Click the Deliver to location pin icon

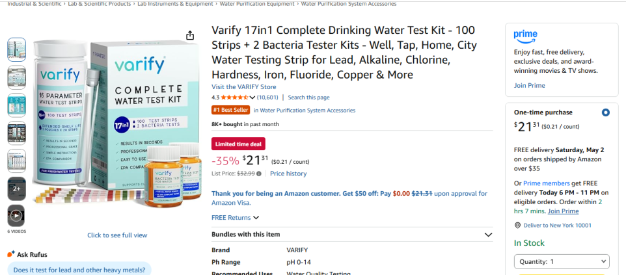pyautogui.click(x=517, y=225)
